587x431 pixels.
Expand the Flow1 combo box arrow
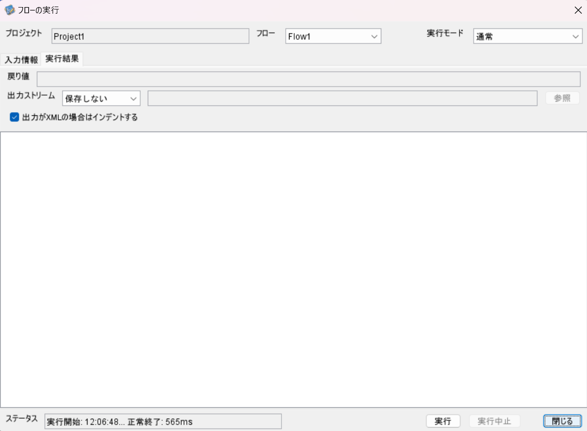click(x=374, y=36)
